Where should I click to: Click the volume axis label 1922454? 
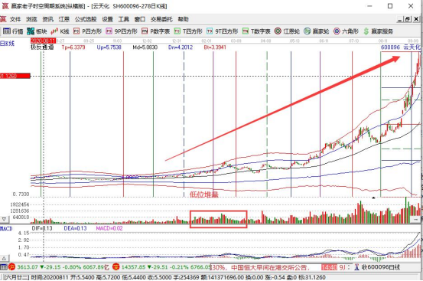pyautogui.click(x=19, y=204)
